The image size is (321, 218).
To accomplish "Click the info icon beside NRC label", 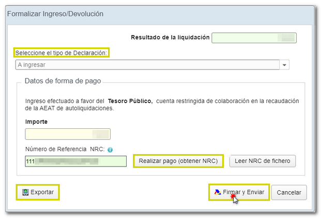I will click(110, 150).
